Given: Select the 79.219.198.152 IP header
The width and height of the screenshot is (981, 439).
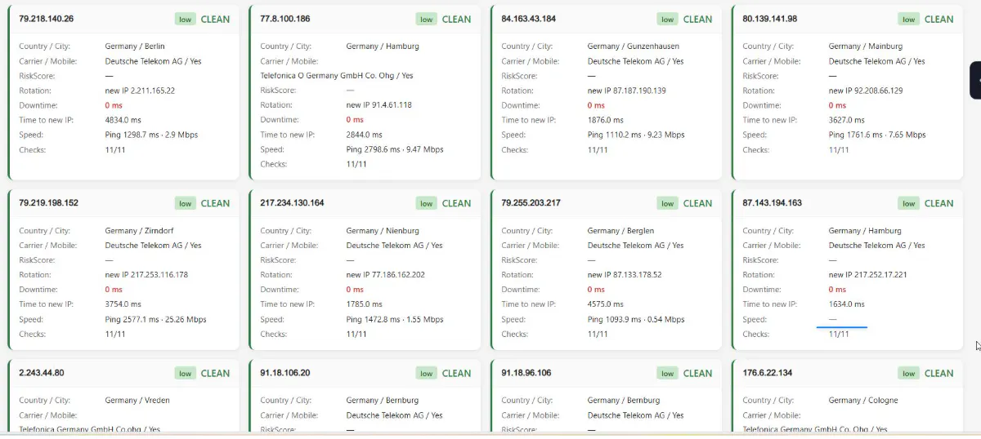Looking at the screenshot, I should (x=49, y=203).
